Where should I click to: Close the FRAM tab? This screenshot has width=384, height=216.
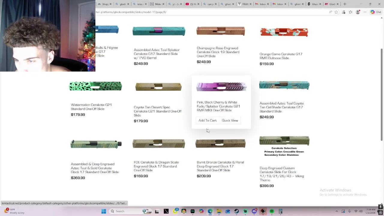[250, 4]
